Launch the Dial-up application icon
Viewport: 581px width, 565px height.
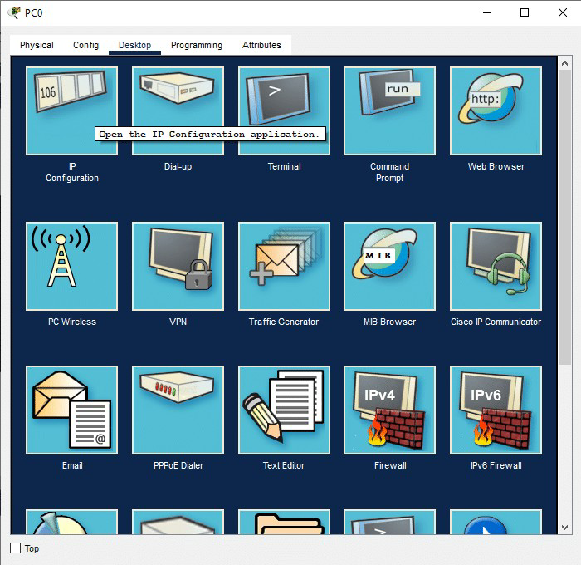point(178,111)
